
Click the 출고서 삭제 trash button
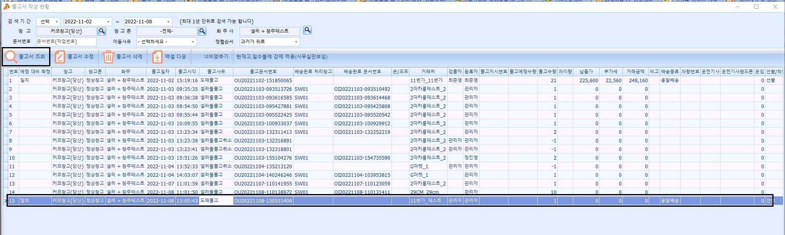click(x=123, y=57)
